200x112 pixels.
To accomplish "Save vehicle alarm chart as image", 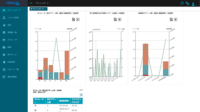I will [x=171, y=19].
